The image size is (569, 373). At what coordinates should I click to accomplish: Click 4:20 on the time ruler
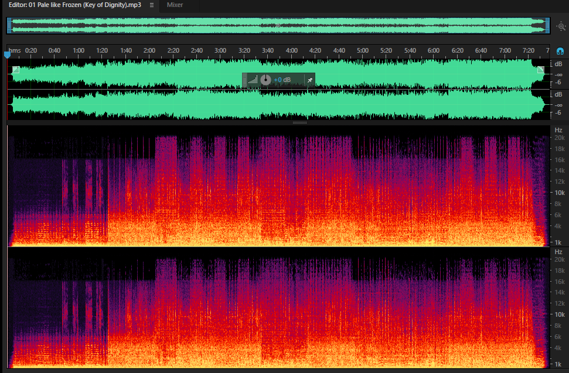(315, 50)
